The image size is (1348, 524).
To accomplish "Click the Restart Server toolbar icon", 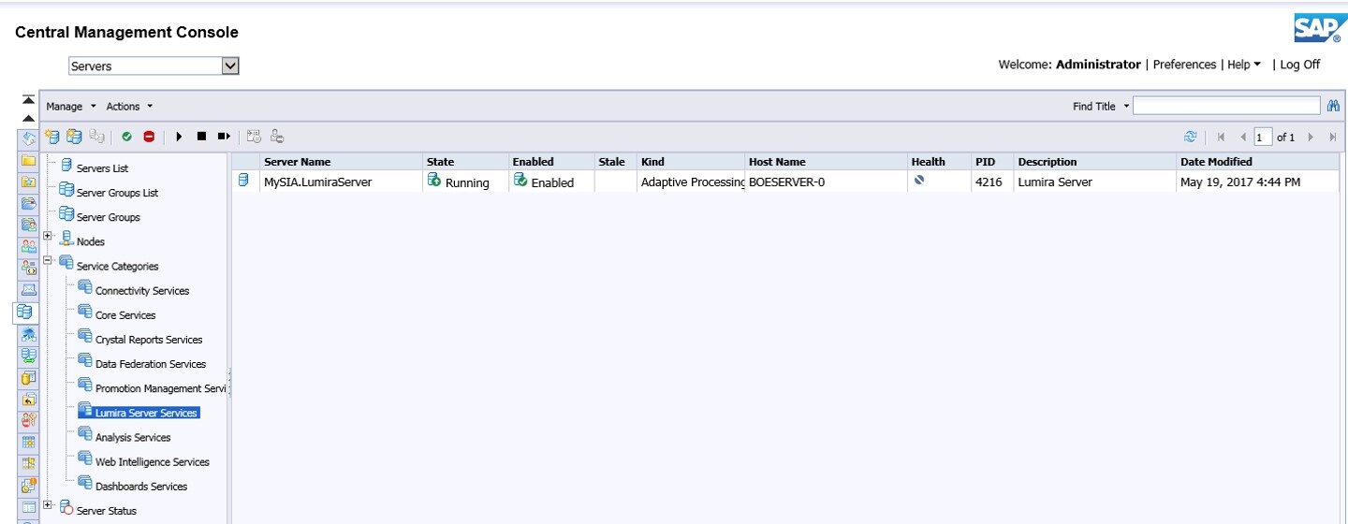I will 224,137.
